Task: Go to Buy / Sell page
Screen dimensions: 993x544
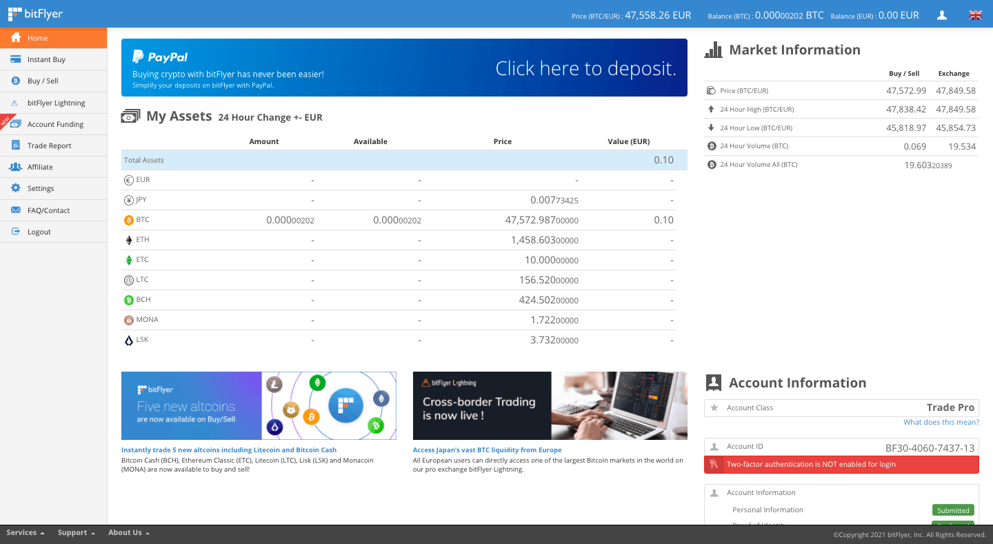Action: (x=54, y=81)
